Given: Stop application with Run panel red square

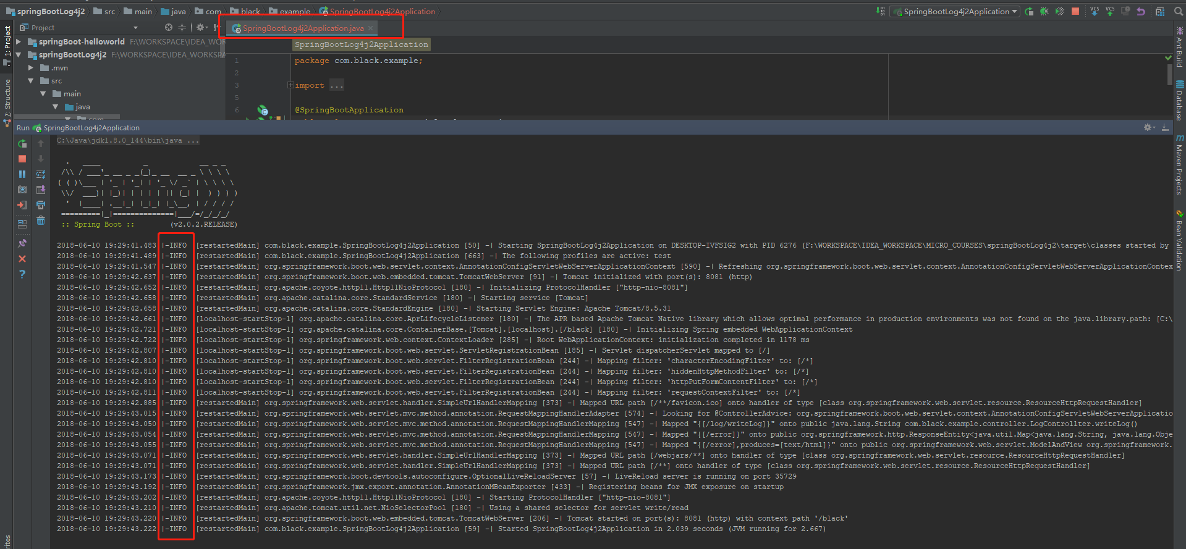Looking at the screenshot, I should [22, 159].
